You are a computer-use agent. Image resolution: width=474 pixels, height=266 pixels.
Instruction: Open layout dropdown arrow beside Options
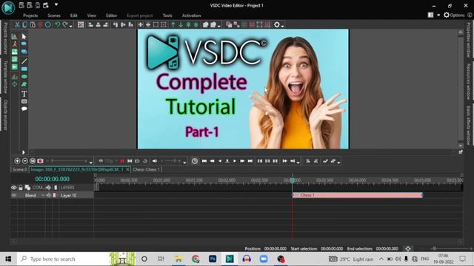(438, 15)
